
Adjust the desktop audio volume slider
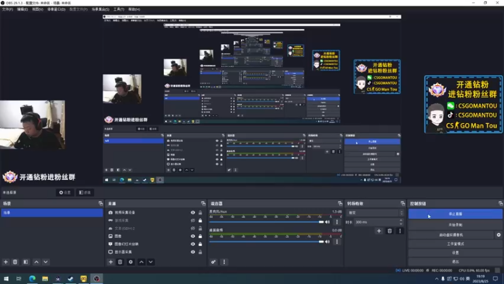pyautogui.click(x=266, y=242)
